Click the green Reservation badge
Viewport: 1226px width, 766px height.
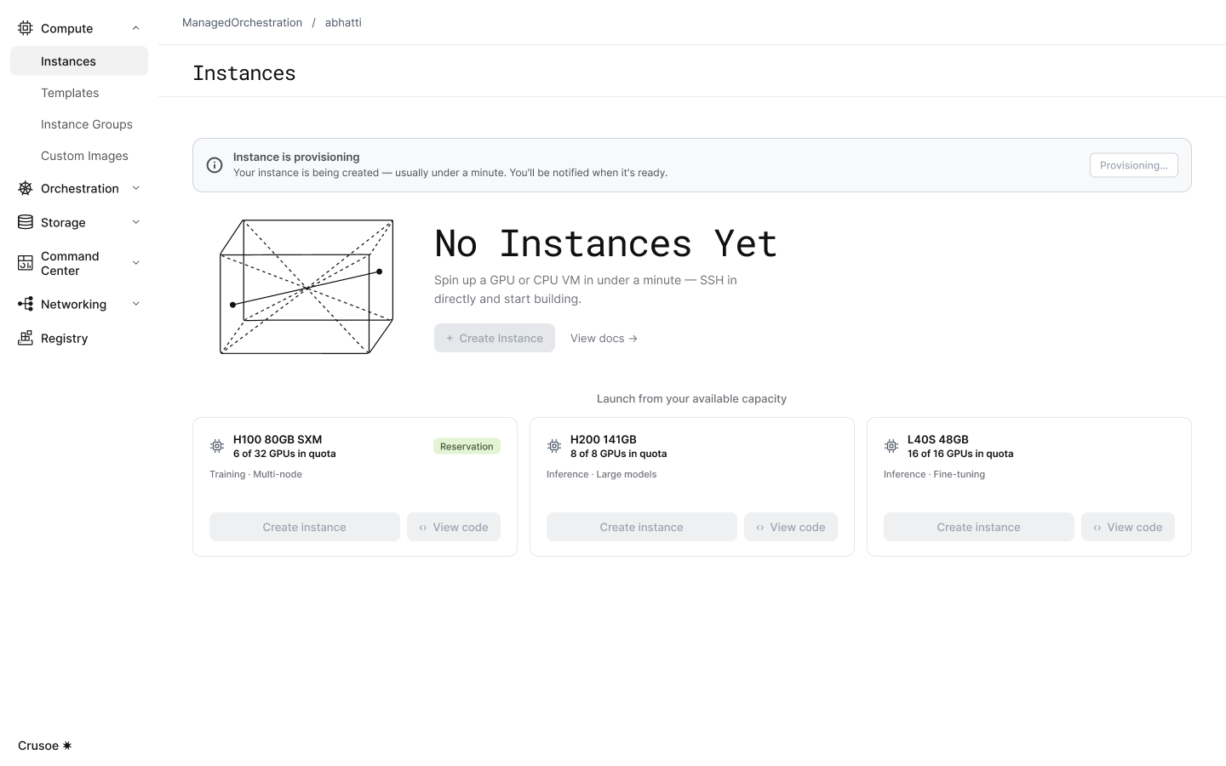(467, 446)
